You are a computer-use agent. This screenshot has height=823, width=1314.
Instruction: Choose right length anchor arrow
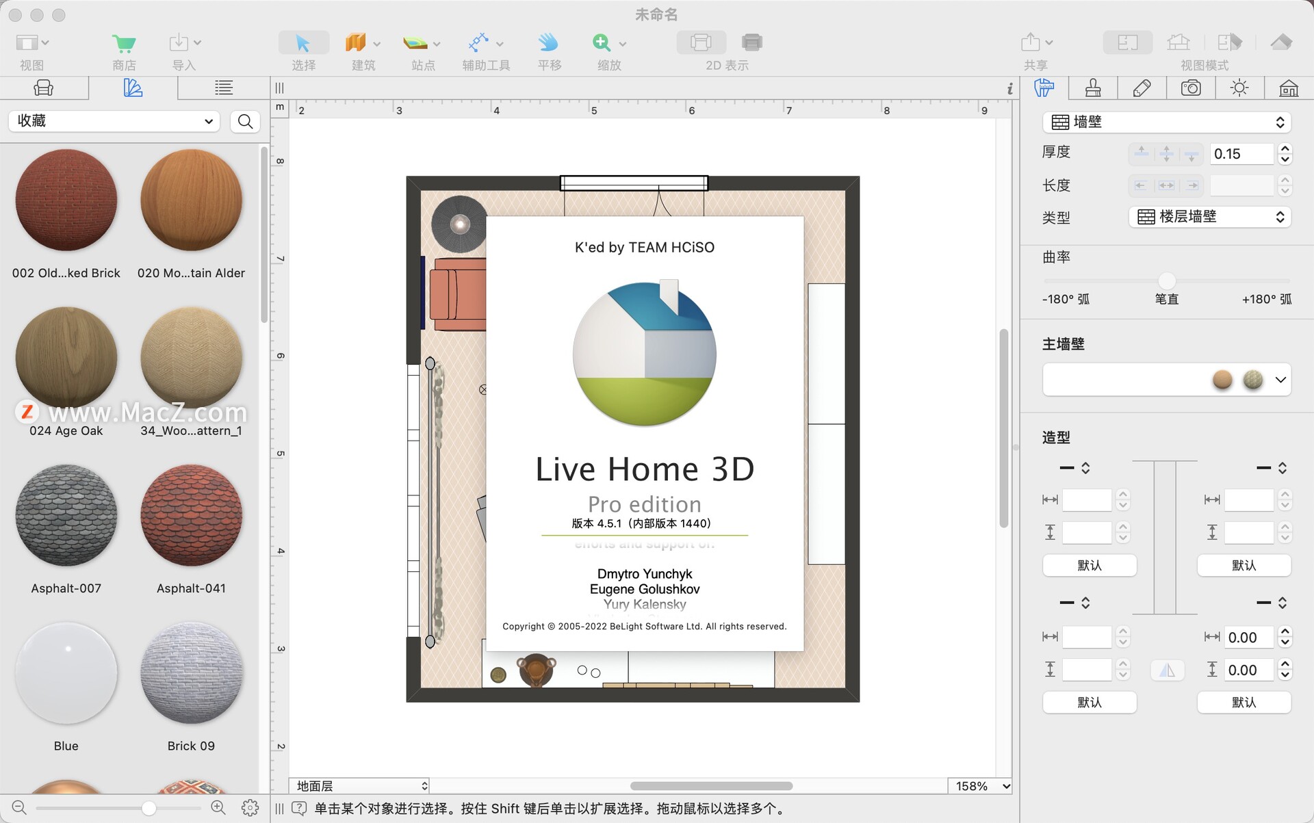point(1192,185)
